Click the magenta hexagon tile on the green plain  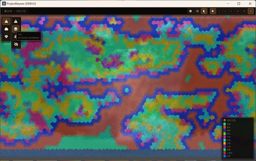point(97,60)
